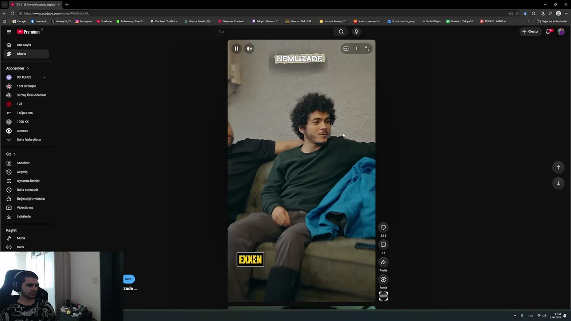
Task: Run search with the magnifier button
Action: pyautogui.click(x=341, y=32)
